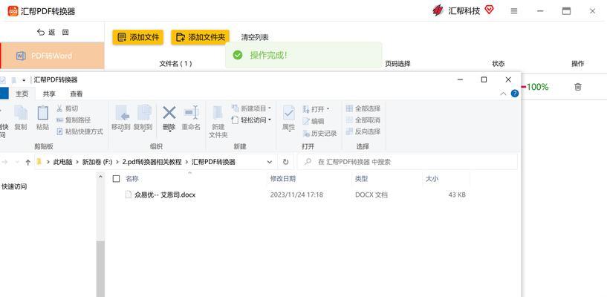Click 复制路径 in the ribbon
The width and height of the screenshot is (607, 297).
point(73,120)
